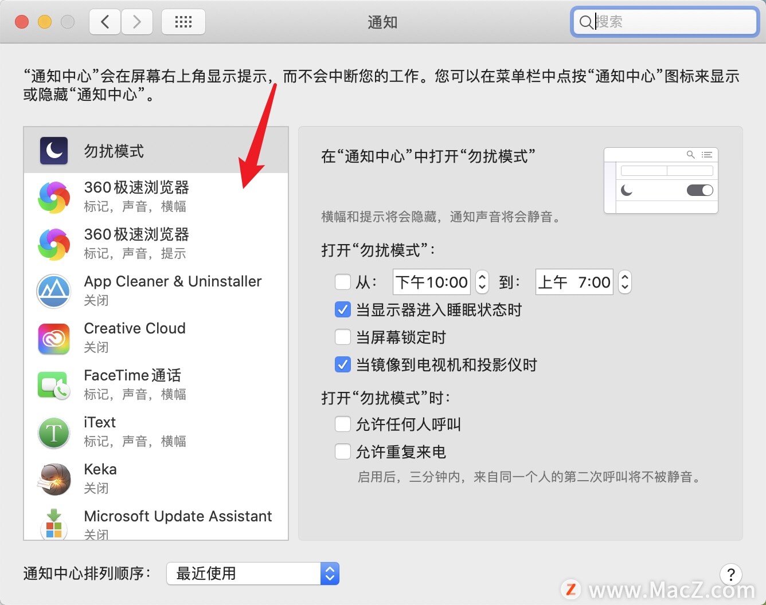Select the second 360极速浏览器 list item
Image resolution: width=766 pixels, height=605 pixels.
pyautogui.click(x=156, y=243)
